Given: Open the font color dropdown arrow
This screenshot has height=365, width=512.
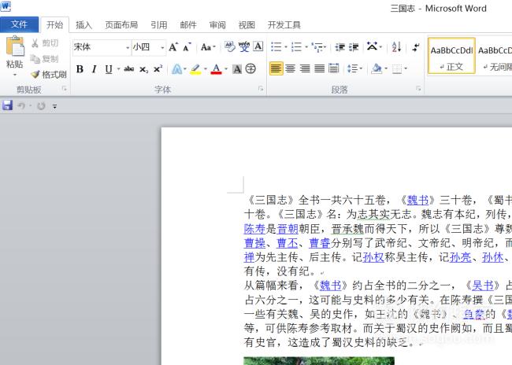Looking at the screenshot, I should pyautogui.click(x=226, y=69).
